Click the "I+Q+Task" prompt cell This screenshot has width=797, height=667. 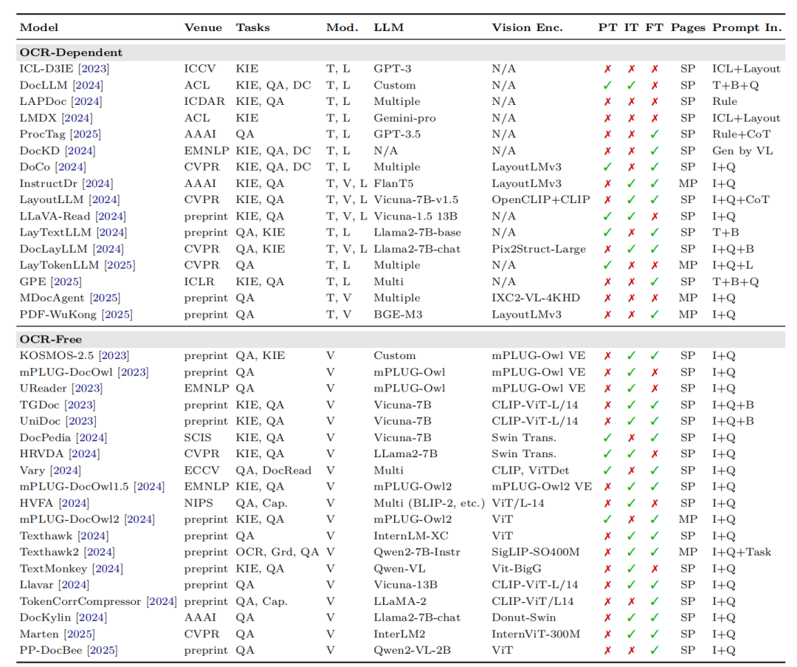(x=742, y=552)
